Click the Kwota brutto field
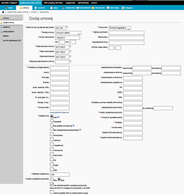Viewport: 184px width, 195px height. click(x=60, y=108)
